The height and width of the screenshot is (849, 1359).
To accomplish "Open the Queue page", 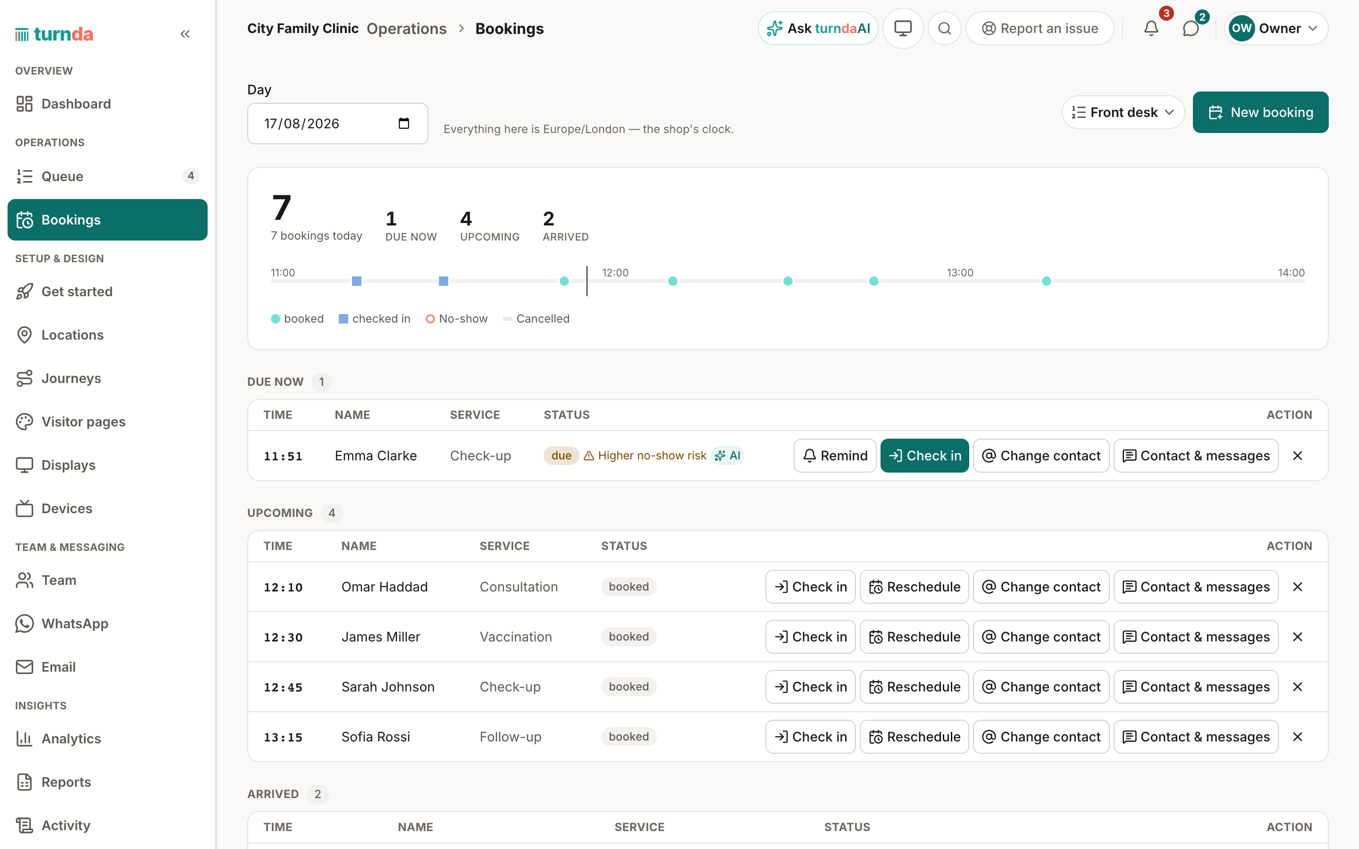I will pos(107,176).
